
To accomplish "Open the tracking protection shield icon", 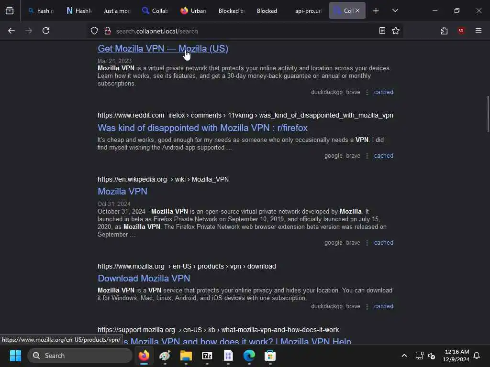I will pyautogui.click(x=94, y=31).
